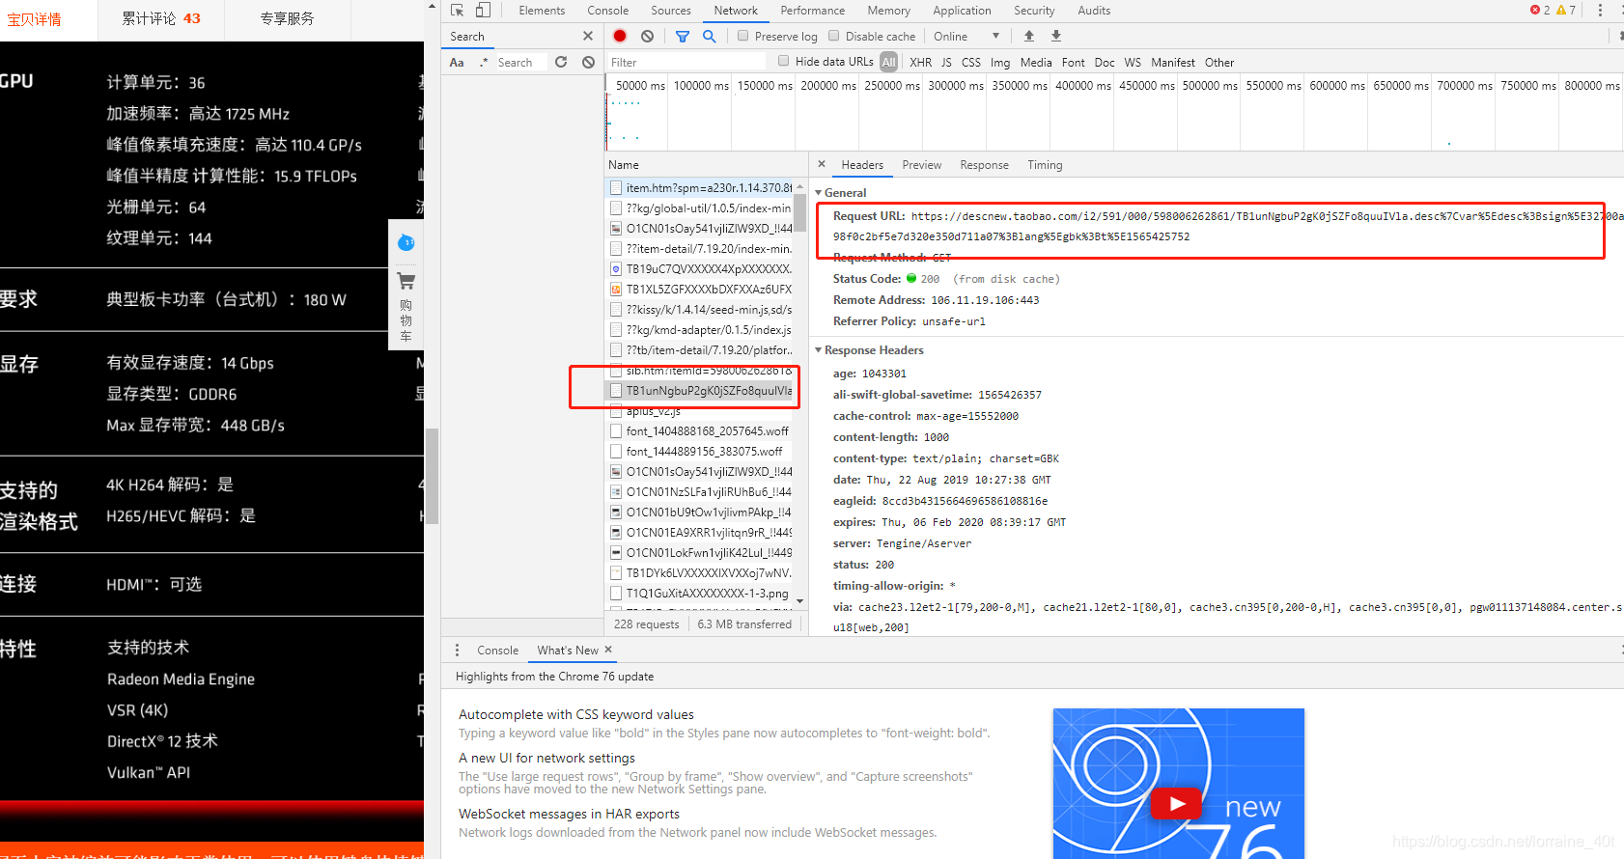This screenshot has height=859, width=1624.
Task: Filter requests by JS type
Action: pos(946,62)
